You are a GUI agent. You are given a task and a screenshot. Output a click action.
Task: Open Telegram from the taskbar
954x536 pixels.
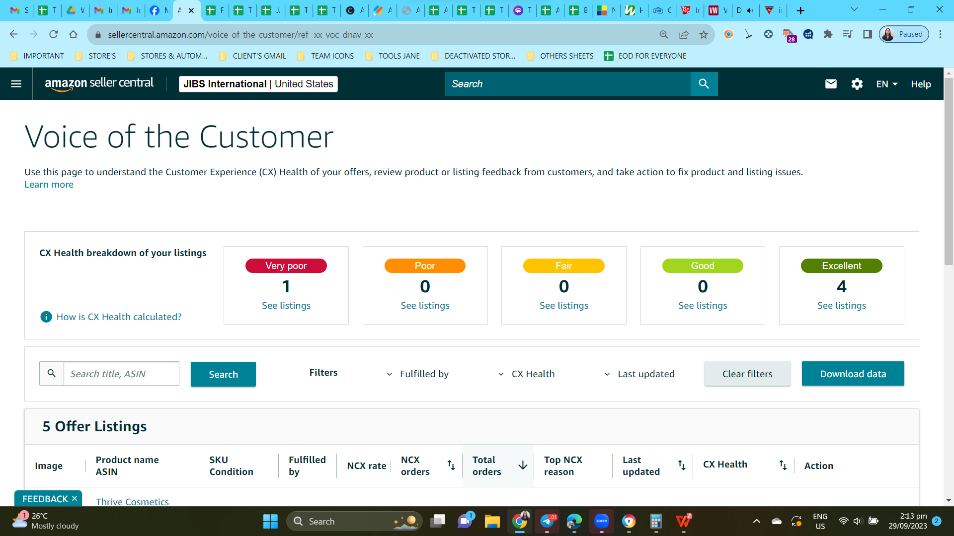[547, 521]
